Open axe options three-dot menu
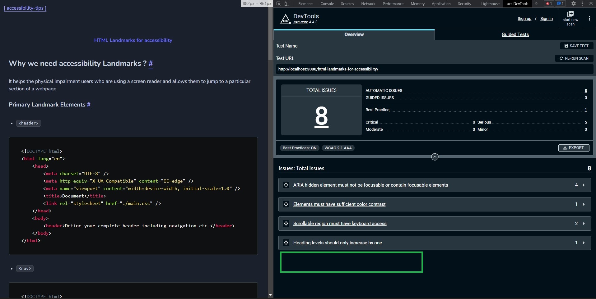596x299 pixels. pos(589,18)
